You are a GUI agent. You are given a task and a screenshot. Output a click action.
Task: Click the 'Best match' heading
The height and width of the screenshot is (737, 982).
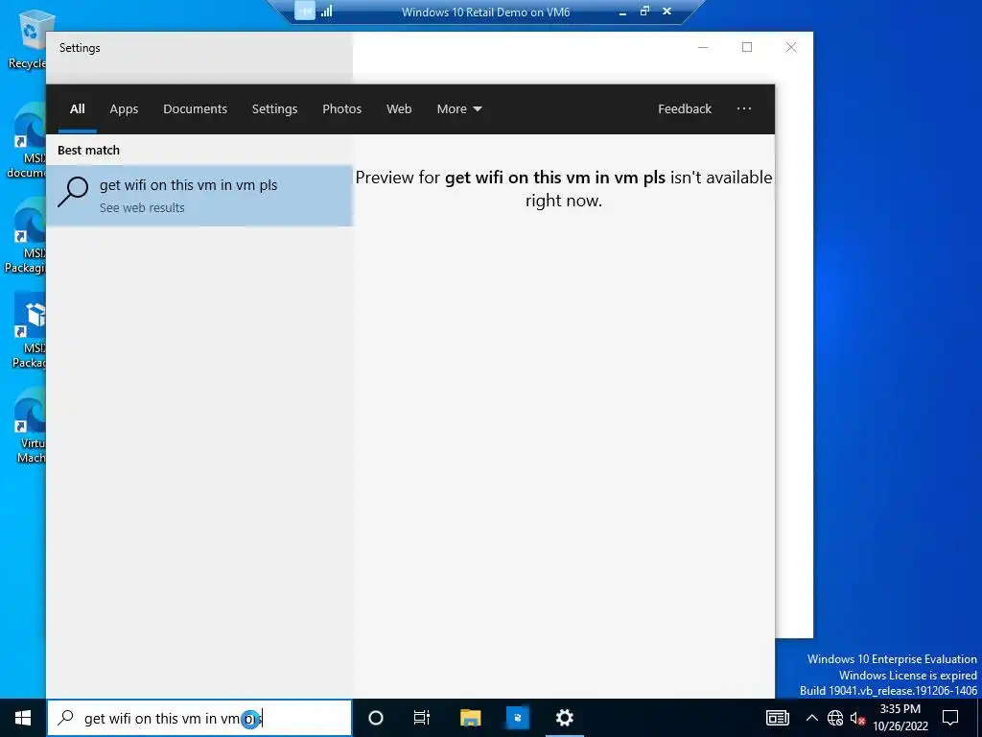tap(88, 151)
